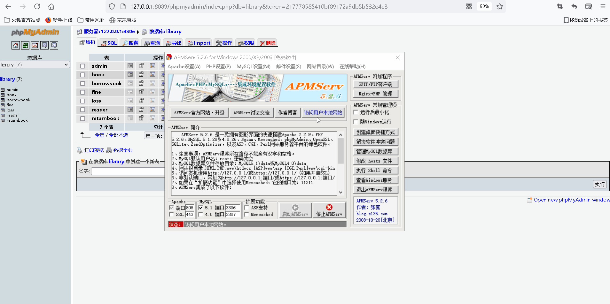Open 在线帮助(H) menu in APMServ
Viewport: 610px width, 304px height.
(x=352, y=66)
